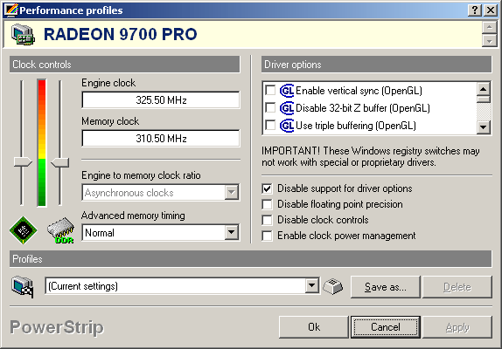Click the Apply button

[457, 327]
